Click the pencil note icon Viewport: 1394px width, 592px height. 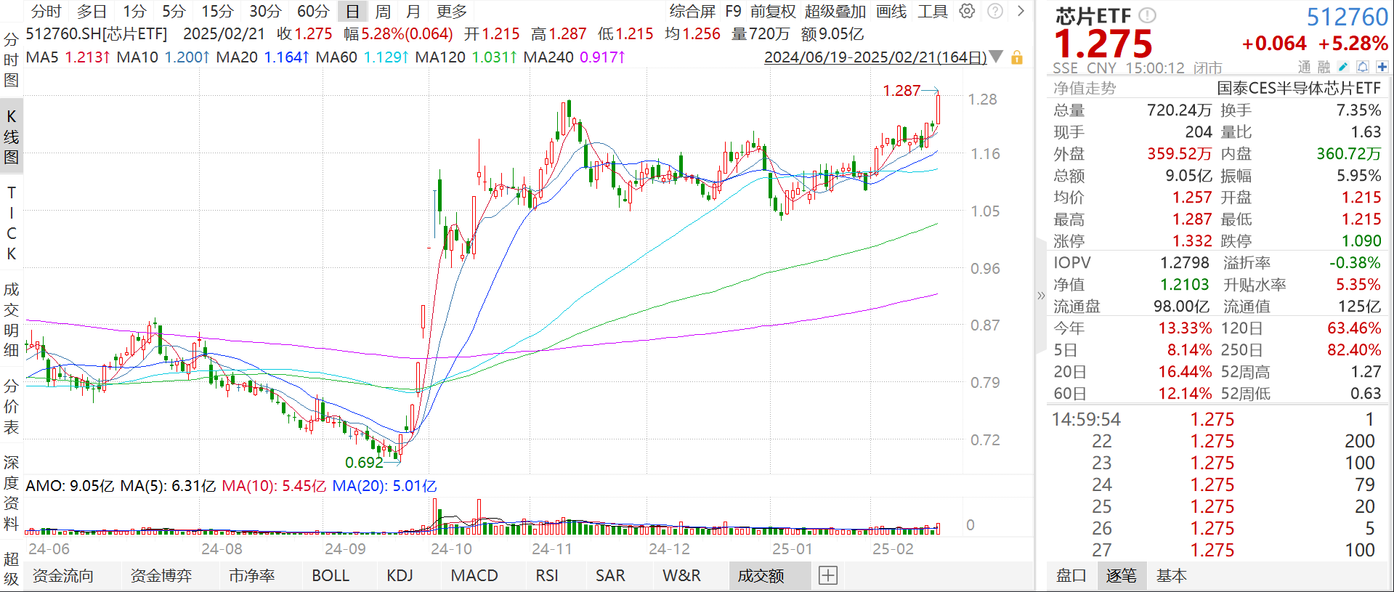point(1343,67)
